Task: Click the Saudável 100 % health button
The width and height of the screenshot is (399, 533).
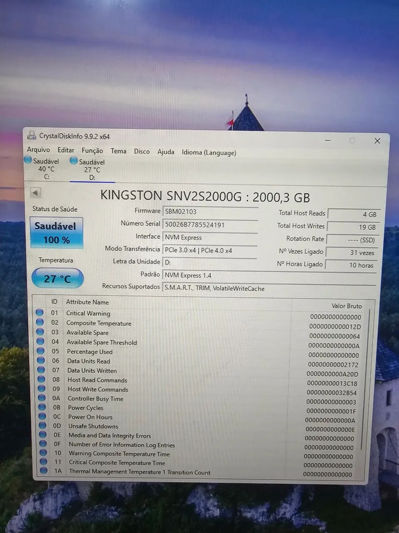Action: click(56, 233)
